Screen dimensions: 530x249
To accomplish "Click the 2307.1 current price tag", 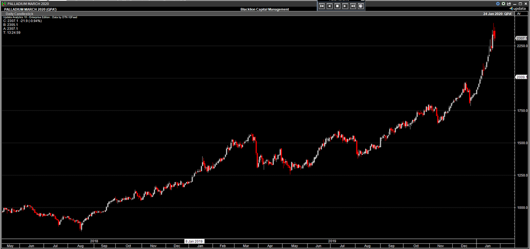I will point(522,38).
